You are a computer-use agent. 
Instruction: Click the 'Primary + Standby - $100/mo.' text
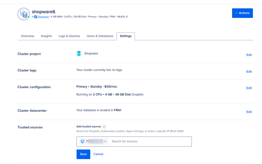click(97, 87)
